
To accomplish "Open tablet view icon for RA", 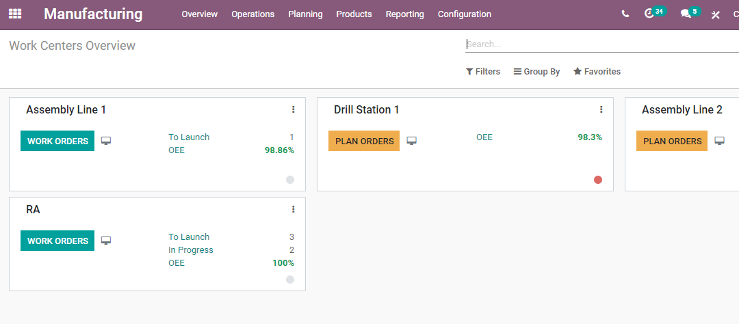I will point(106,241).
